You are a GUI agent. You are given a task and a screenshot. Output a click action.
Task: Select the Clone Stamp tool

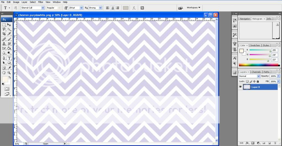click(x=4, y=44)
